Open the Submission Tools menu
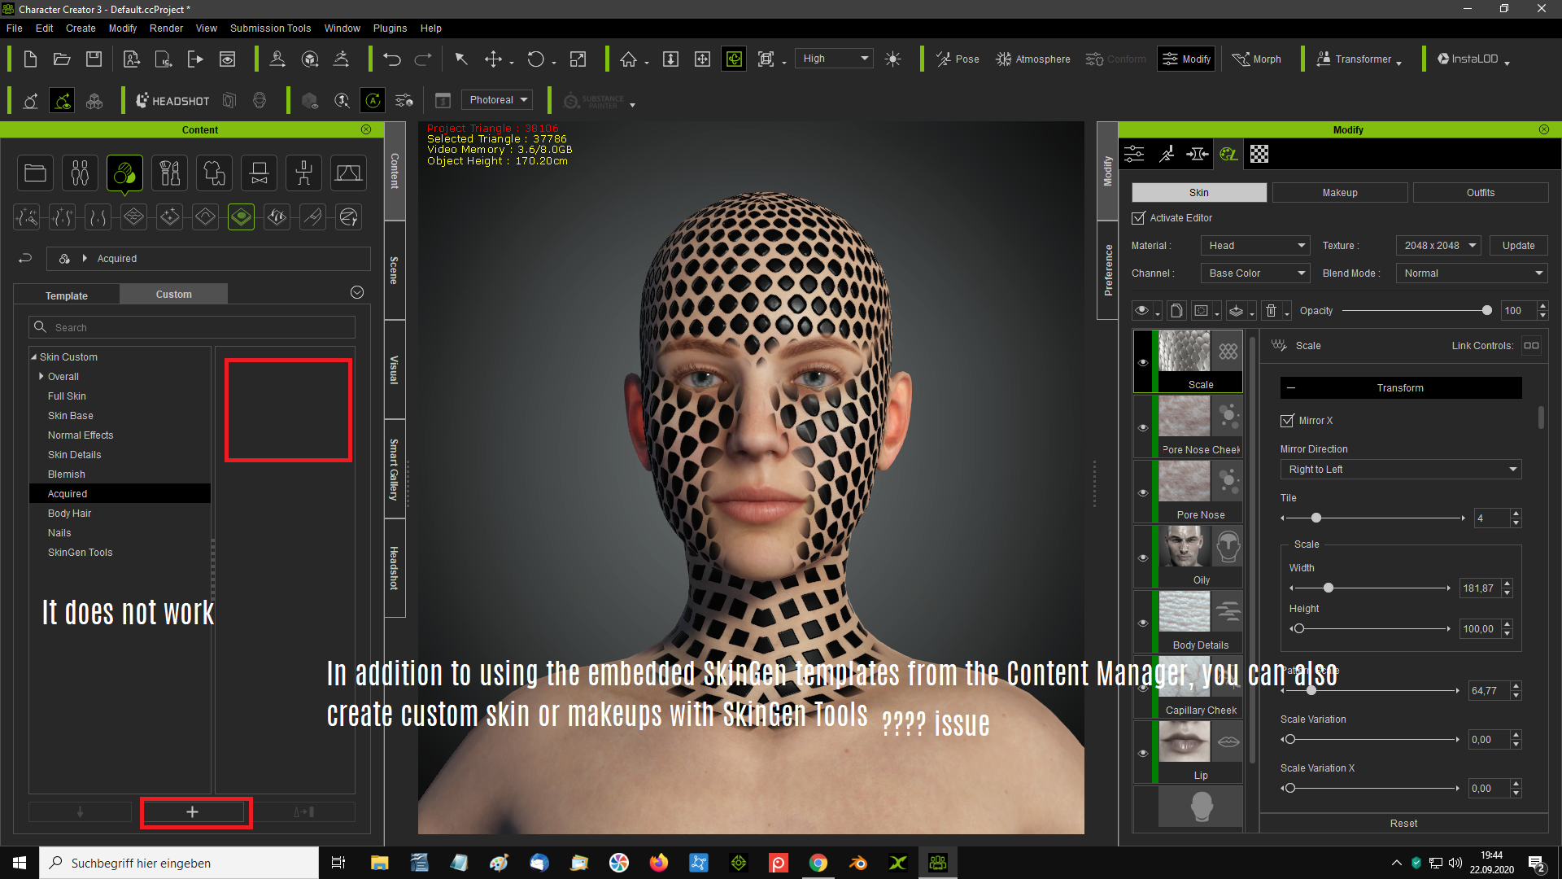1562x879 pixels. point(270,28)
